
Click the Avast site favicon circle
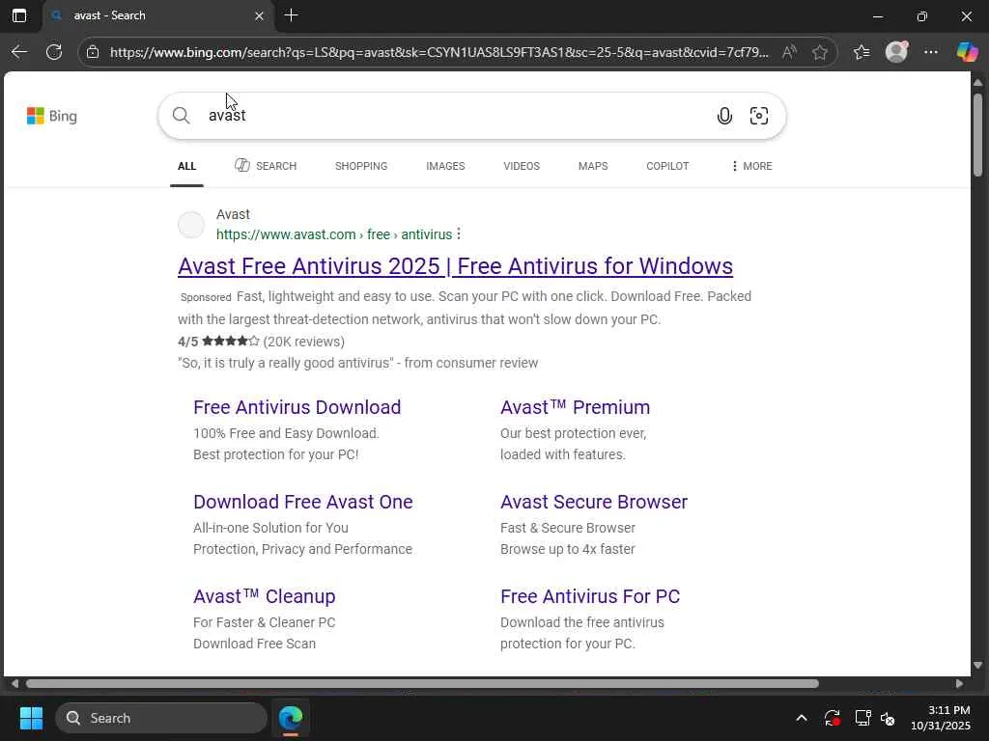191,225
